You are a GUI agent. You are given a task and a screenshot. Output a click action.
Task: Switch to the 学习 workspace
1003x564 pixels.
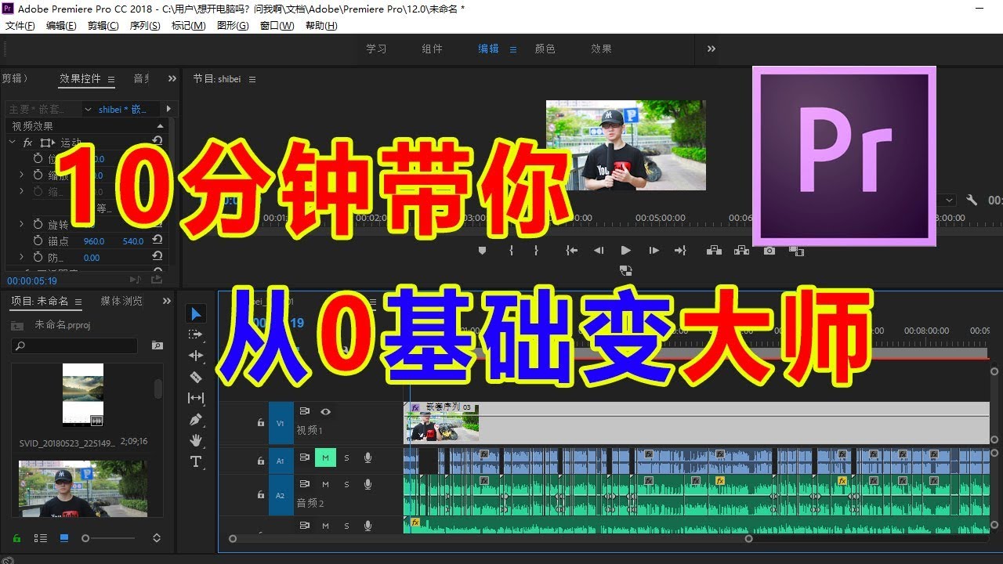376,49
